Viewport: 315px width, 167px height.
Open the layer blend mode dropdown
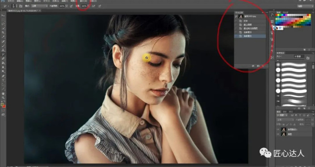click(285, 120)
